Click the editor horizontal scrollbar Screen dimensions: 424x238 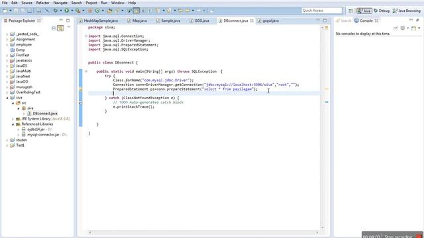point(203,232)
